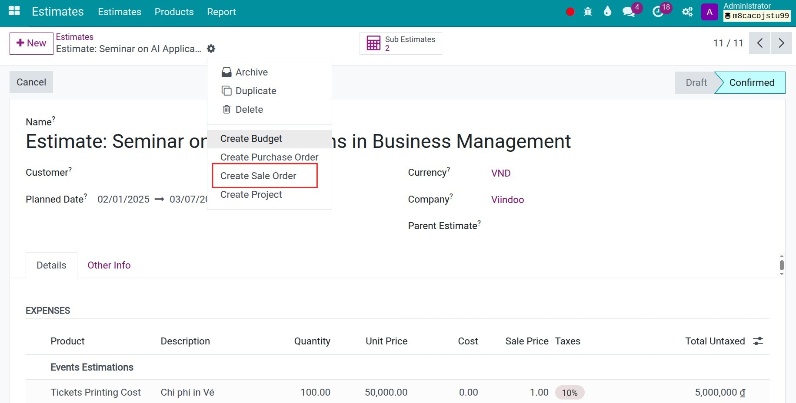Open the conversations chat icon with 4 badge

(629, 12)
